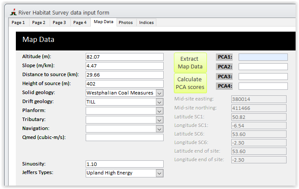Open the Photos tab
The height and width of the screenshot is (189, 299).
(126, 23)
